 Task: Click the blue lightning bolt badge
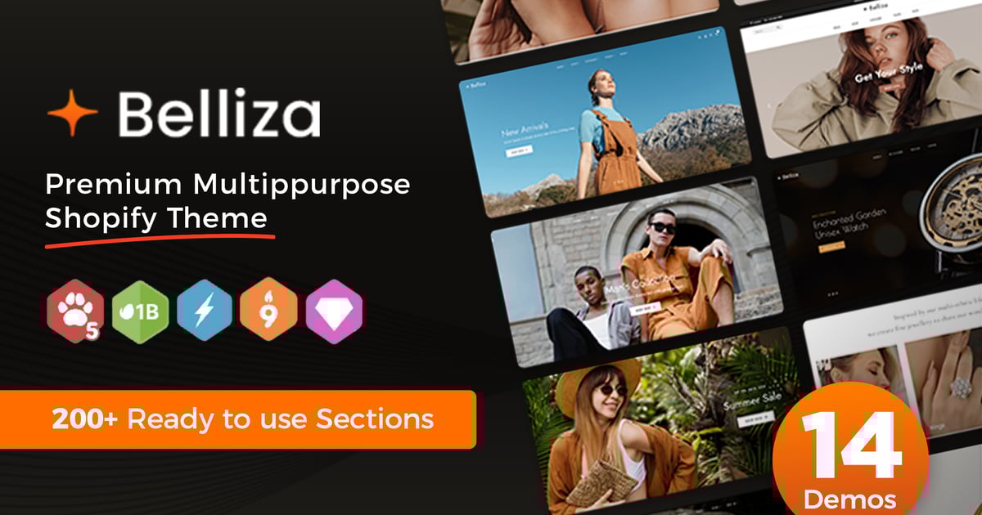tap(205, 311)
